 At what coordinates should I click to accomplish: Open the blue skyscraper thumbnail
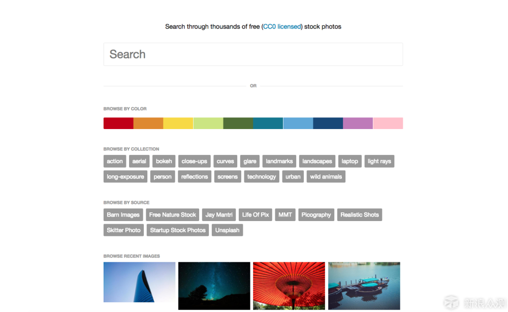click(139, 283)
